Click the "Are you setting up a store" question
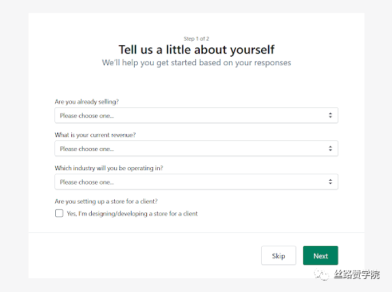 coord(106,202)
